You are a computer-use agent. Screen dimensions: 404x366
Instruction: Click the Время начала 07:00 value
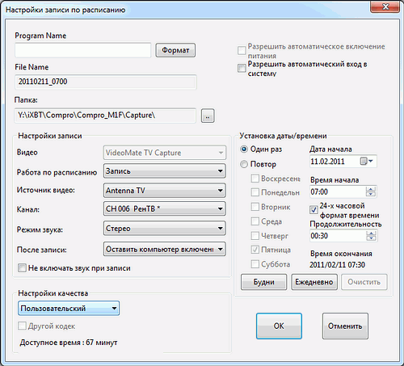319,191
